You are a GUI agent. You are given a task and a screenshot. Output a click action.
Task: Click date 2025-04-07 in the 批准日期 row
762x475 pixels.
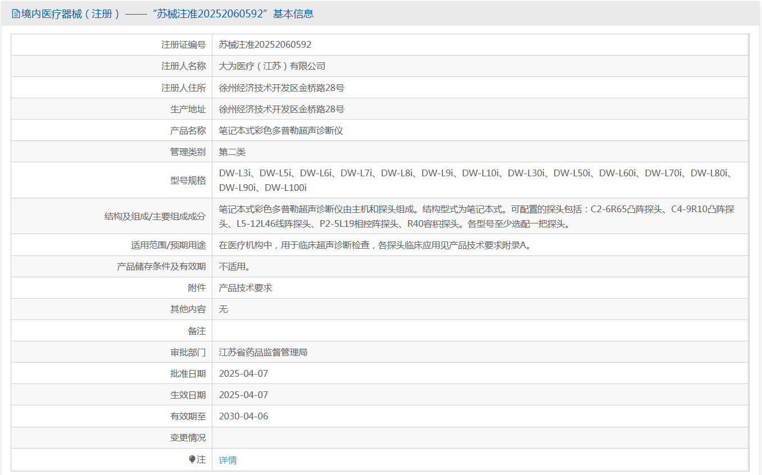click(x=243, y=373)
